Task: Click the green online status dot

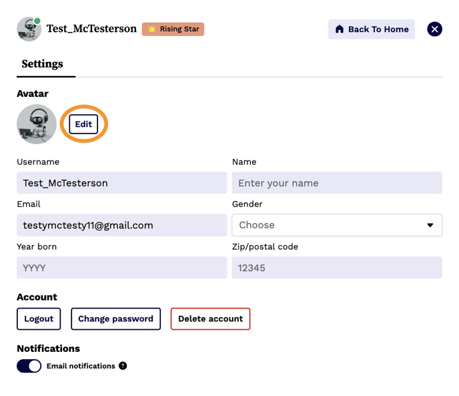Action: point(37,21)
